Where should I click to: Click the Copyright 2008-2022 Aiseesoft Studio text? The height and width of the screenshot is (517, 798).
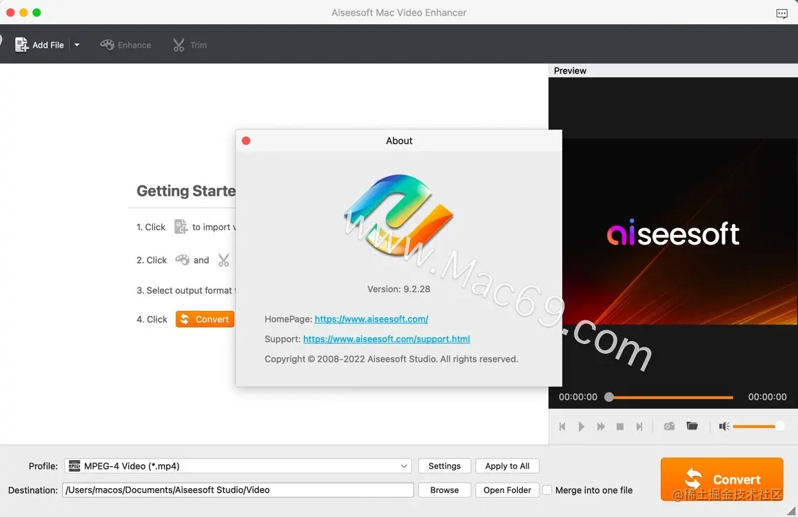click(x=391, y=358)
